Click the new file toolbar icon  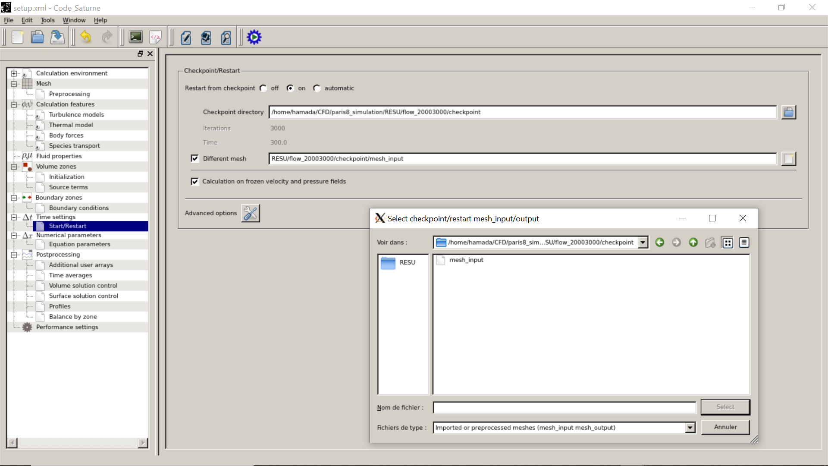coord(18,38)
